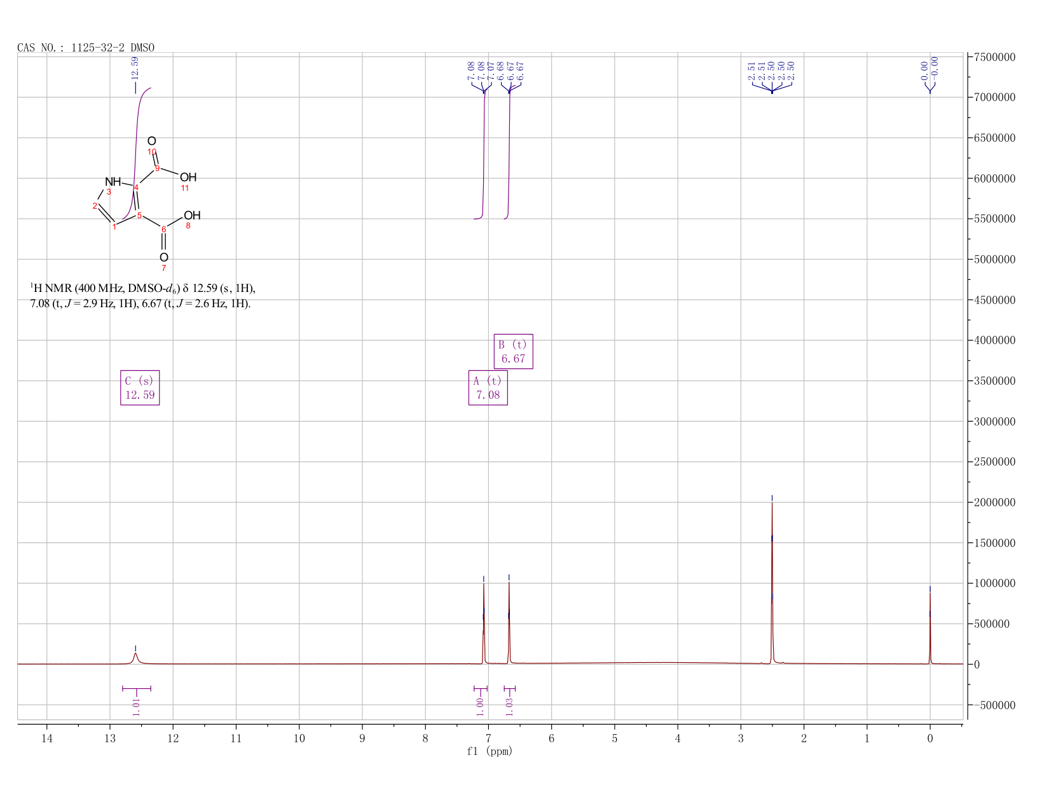
Task: Click the 12.59 peak label at top
Action: tap(135, 68)
